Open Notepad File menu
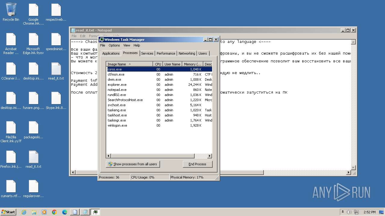Image resolution: width=385 pixels, height=216 pixels. pos(74,36)
